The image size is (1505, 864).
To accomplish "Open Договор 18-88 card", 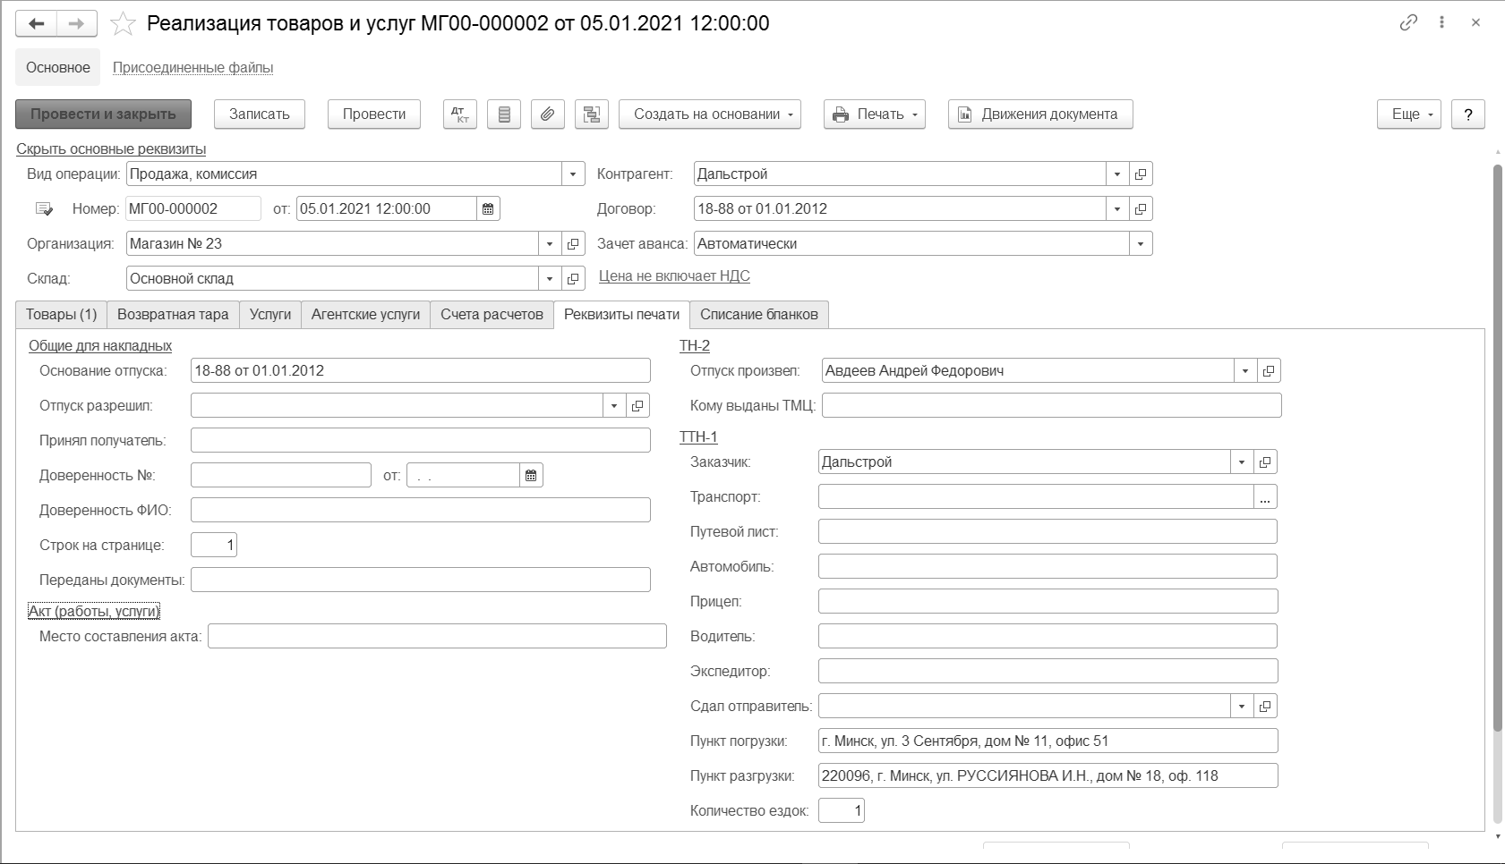I will 1141,208.
